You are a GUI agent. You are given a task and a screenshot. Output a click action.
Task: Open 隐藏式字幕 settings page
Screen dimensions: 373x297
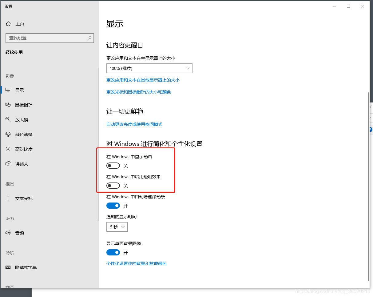26,267
